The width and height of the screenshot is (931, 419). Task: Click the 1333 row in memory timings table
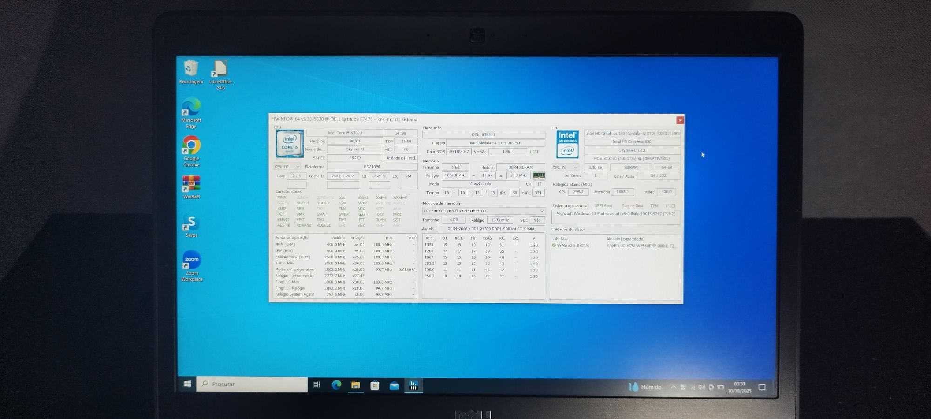483,245
